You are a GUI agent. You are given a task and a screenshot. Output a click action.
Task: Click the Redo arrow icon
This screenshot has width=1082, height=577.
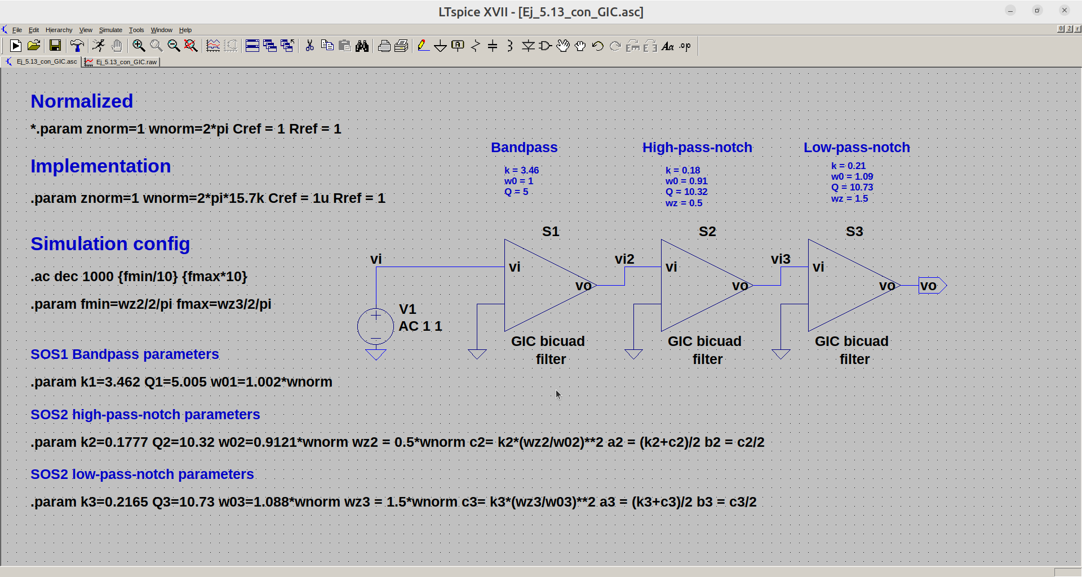coord(615,46)
